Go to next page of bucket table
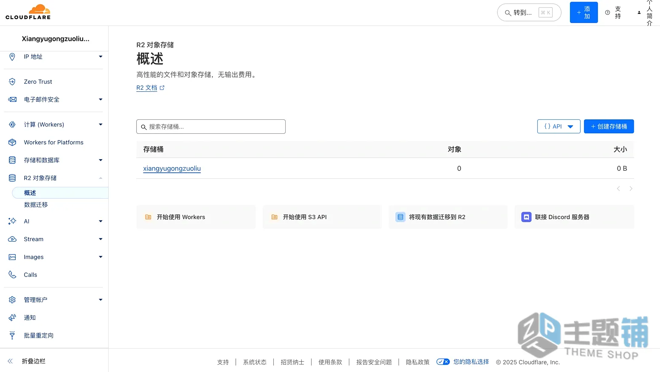Image resolution: width=660 pixels, height=372 pixels. click(631, 189)
